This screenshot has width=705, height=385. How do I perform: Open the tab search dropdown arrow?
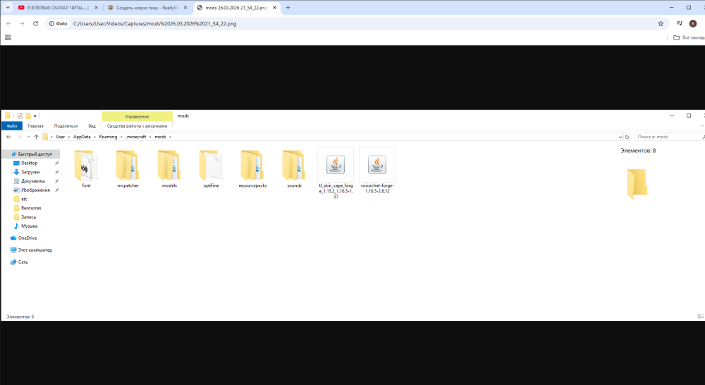point(8,8)
